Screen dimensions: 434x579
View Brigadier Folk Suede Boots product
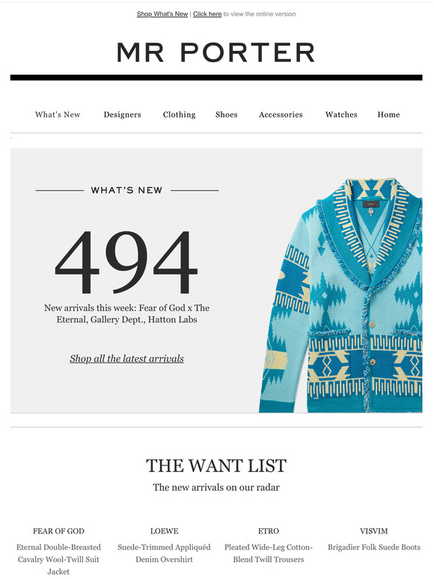(x=374, y=548)
